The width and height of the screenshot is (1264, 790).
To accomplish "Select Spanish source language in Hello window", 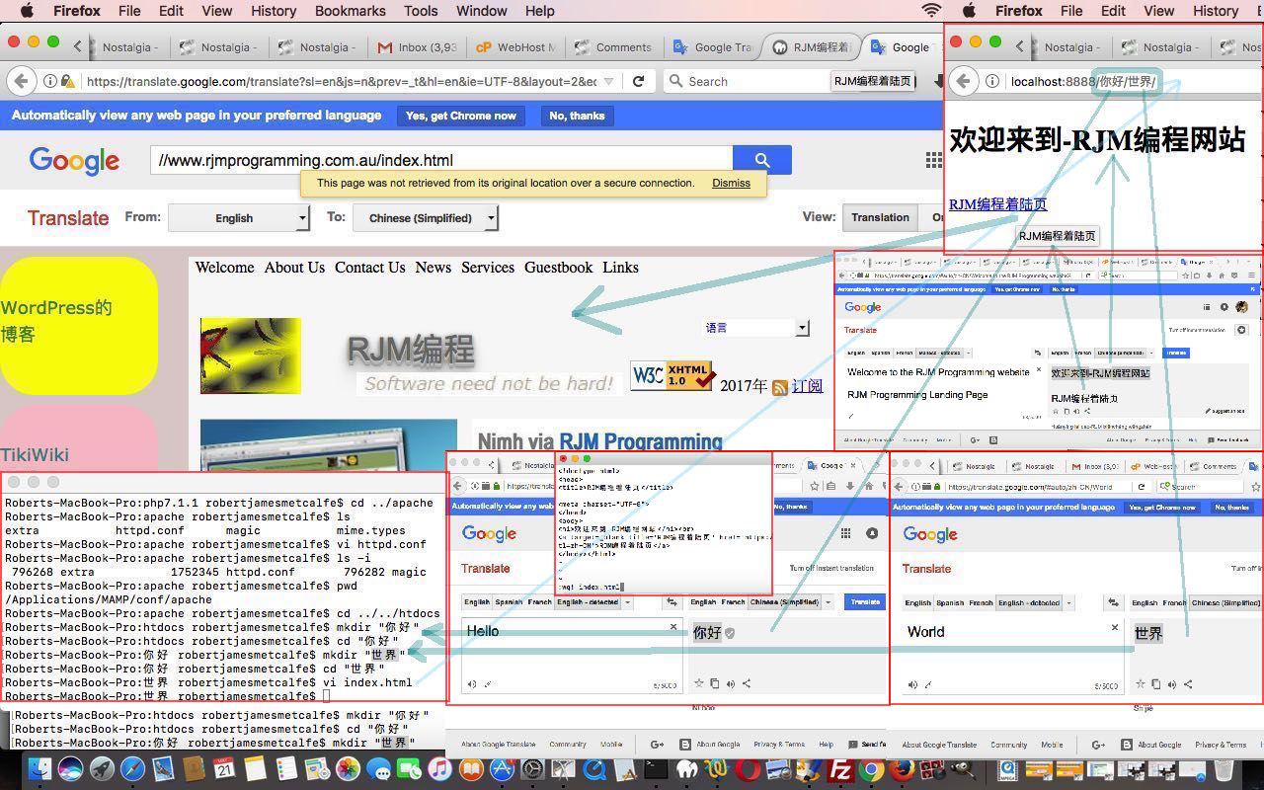I will coord(509,601).
